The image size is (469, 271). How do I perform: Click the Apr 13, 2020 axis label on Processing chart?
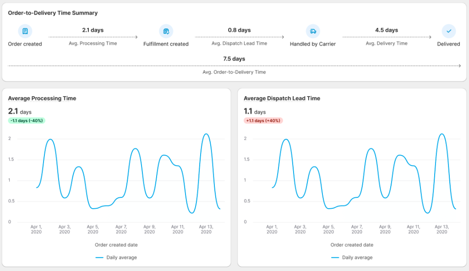pos(206,229)
